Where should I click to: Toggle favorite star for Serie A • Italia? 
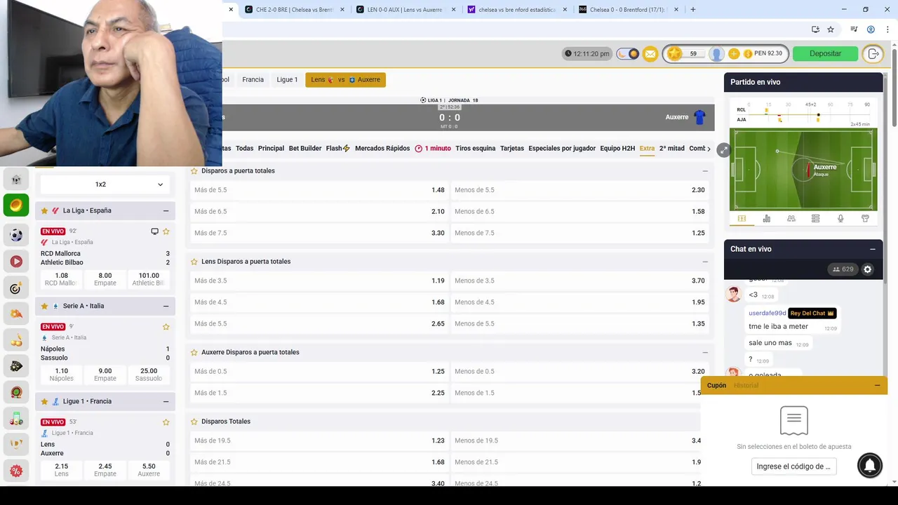tap(44, 306)
